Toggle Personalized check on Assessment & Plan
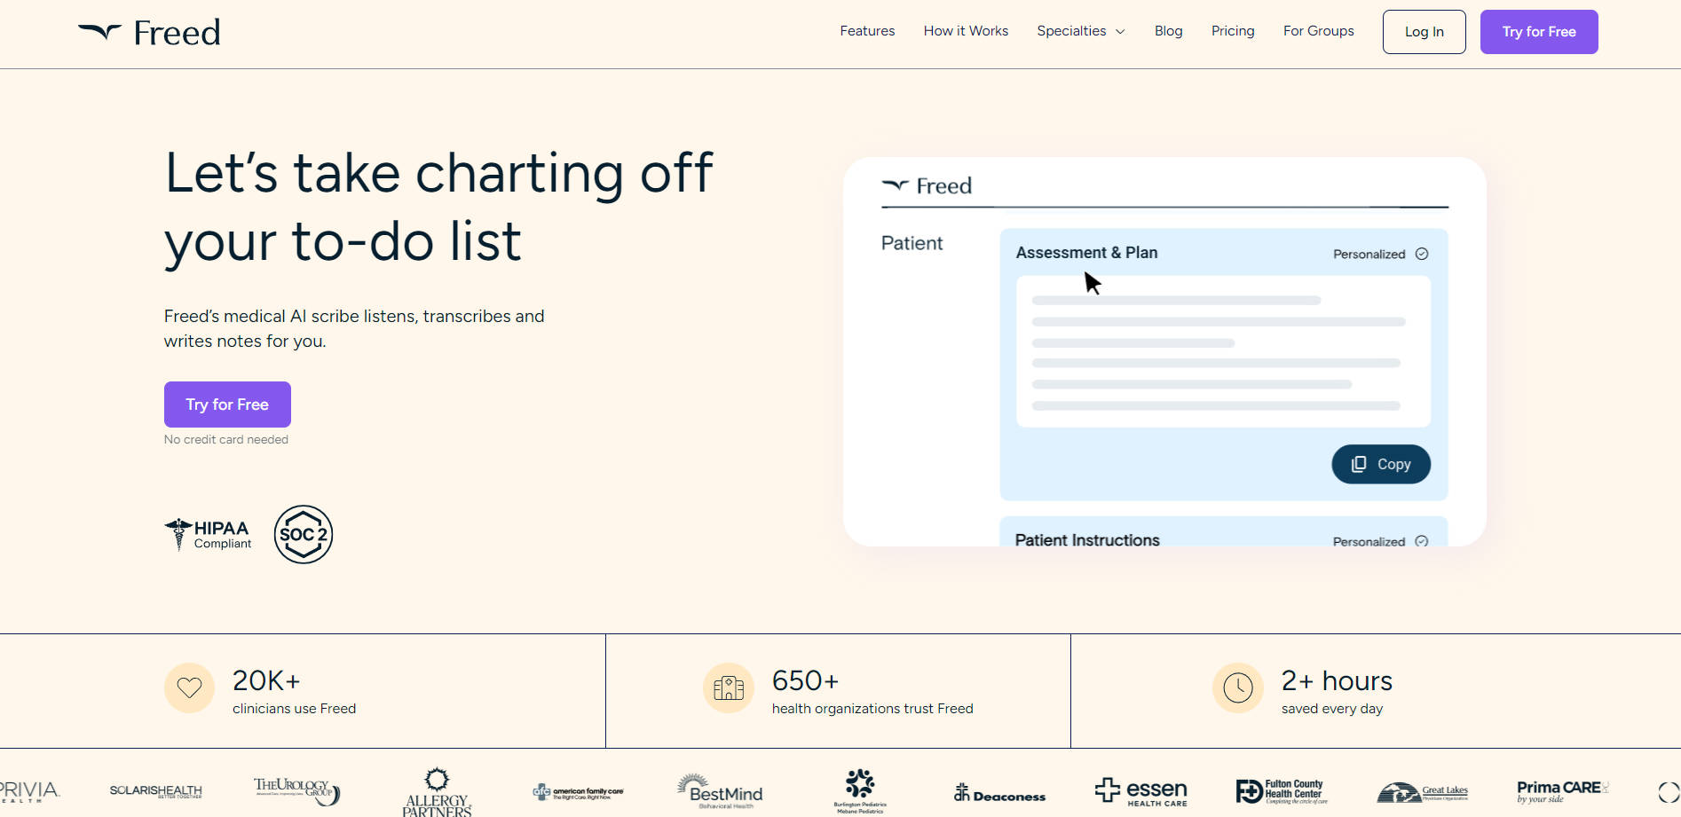Viewport: 1681px width, 817px height. [1422, 254]
